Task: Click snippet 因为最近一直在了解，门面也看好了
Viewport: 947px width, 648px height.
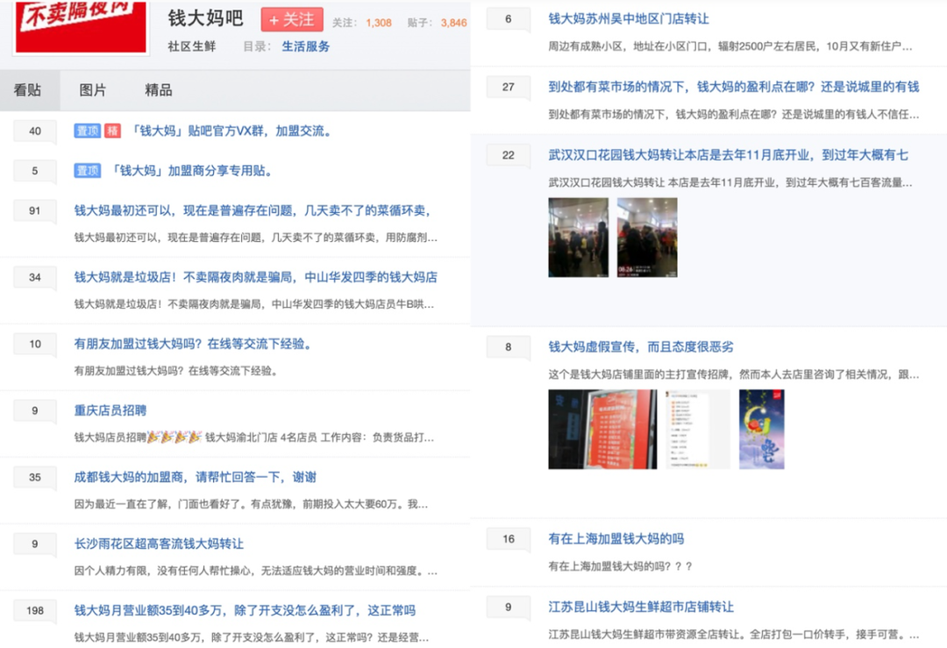Action: pyautogui.click(x=251, y=504)
